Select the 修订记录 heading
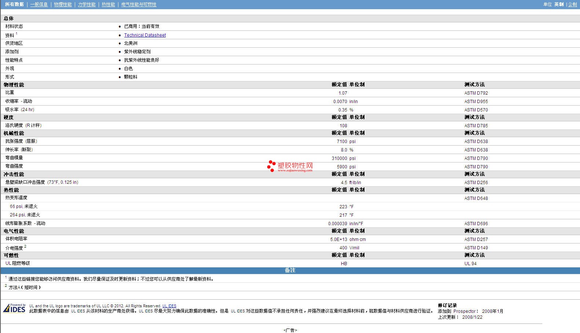The width and height of the screenshot is (580, 333). [x=447, y=305]
